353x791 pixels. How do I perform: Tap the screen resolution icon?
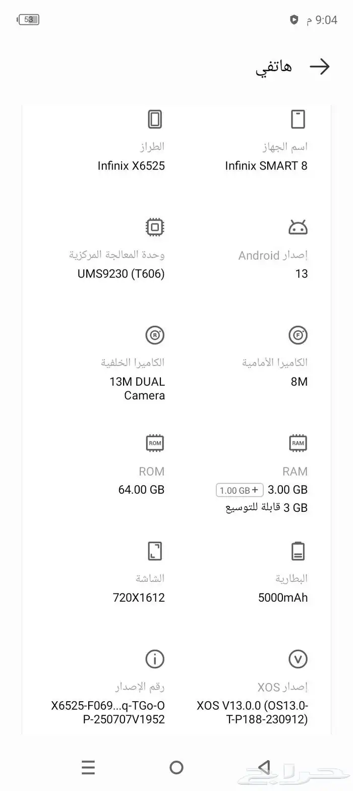pos(155,551)
